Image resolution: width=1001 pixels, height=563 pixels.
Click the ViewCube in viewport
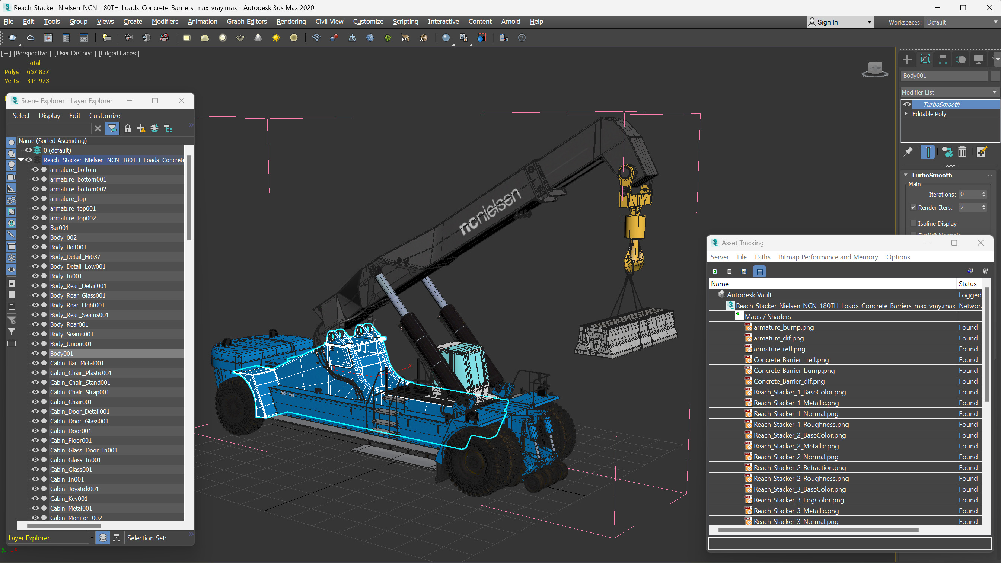[875, 69]
